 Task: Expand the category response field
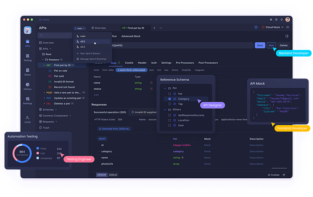pyautogui.click(x=99, y=152)
